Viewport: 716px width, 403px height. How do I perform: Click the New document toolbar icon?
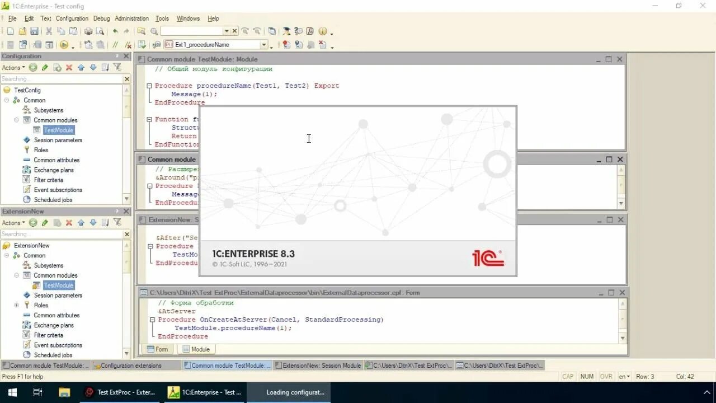point(10,31)
